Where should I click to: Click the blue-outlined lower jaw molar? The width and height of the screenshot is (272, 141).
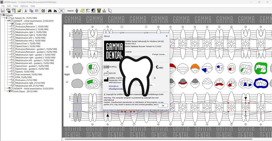(x=261, y=83)
